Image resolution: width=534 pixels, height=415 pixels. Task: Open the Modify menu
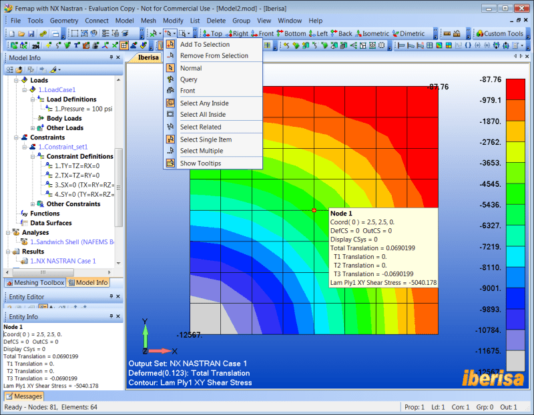click(x=173, y=21)
